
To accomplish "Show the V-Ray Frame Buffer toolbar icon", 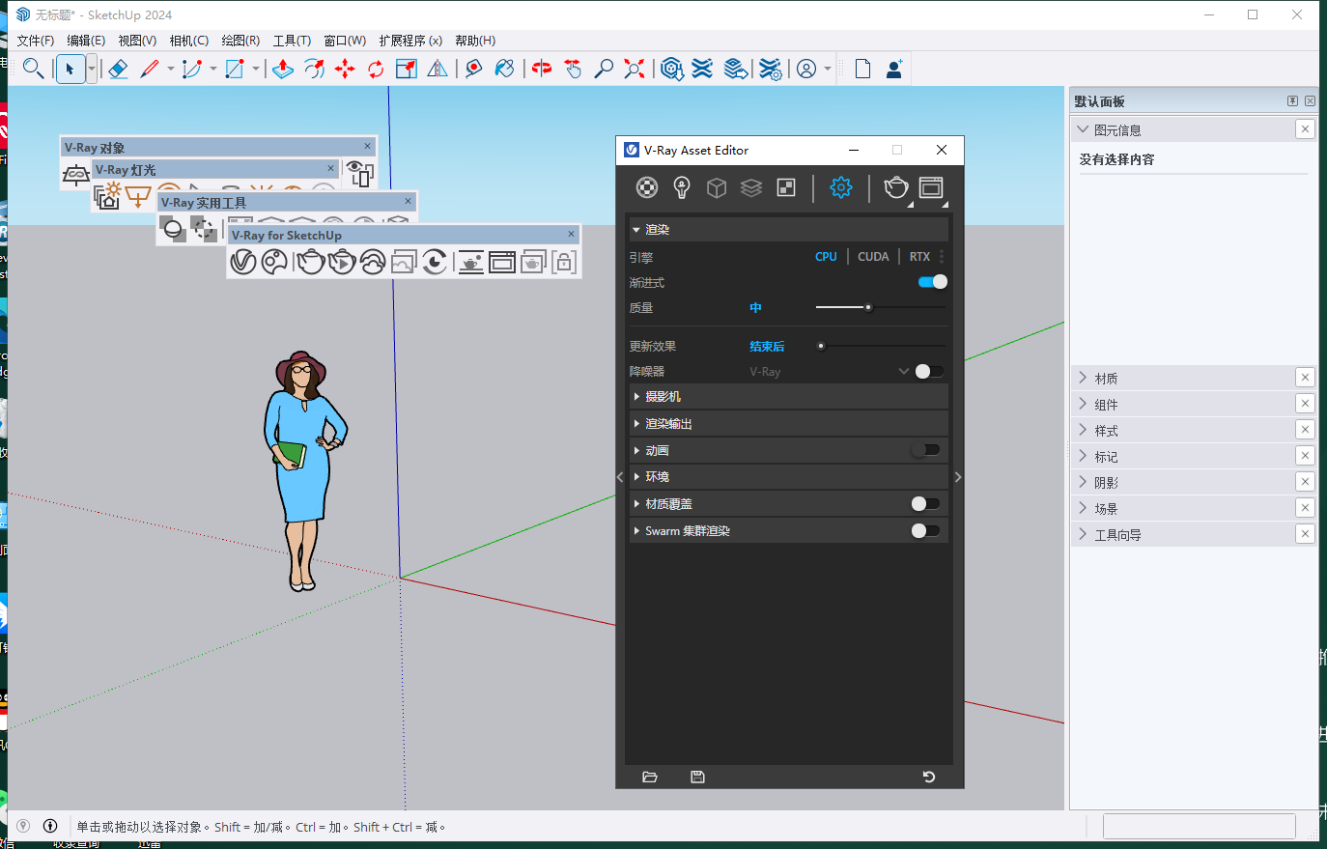I will [x=502, y=261].
